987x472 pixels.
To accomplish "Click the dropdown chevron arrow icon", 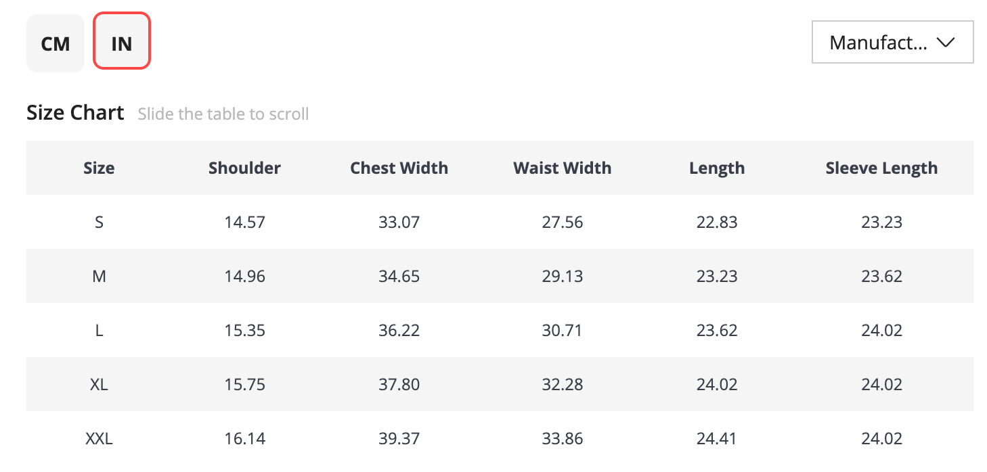I will [x=945, y=43].
